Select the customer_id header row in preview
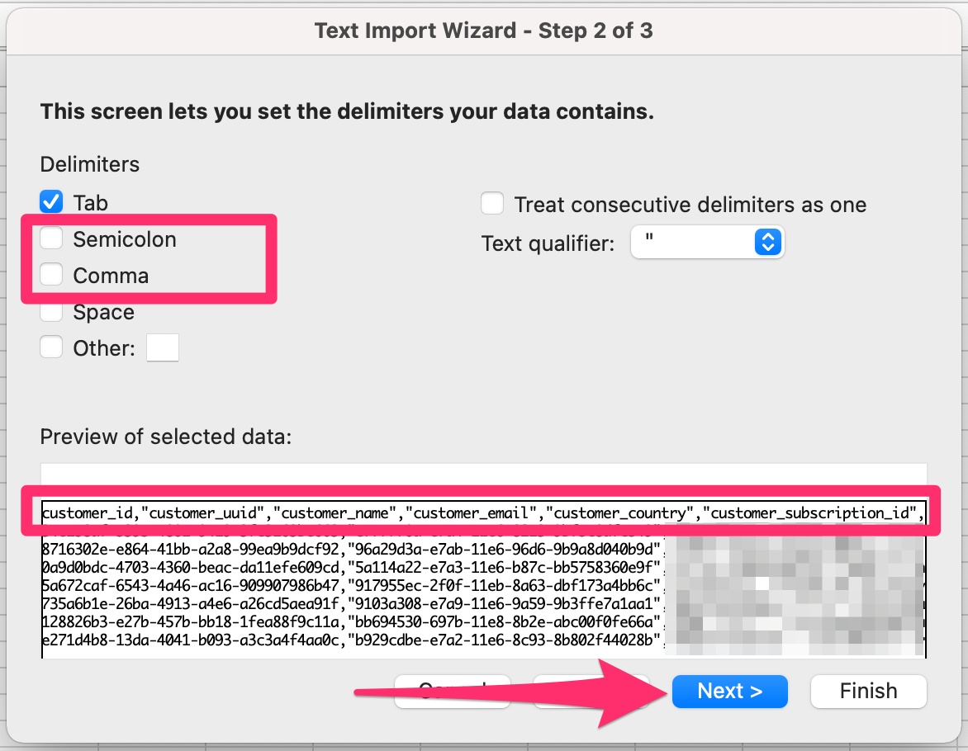The width and height of the screenshot is (968, 751). coord(330,512)
